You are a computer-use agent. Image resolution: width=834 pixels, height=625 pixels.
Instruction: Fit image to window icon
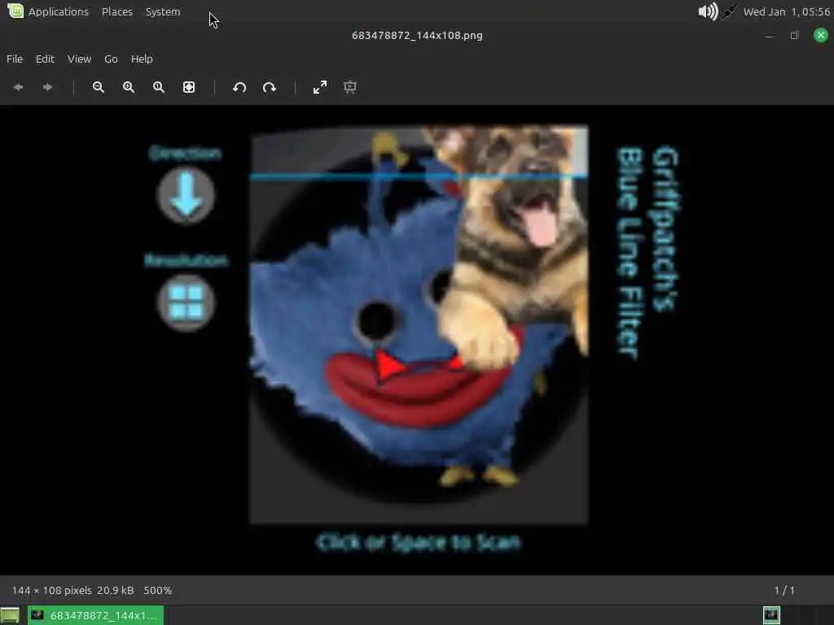coord(189,87)
